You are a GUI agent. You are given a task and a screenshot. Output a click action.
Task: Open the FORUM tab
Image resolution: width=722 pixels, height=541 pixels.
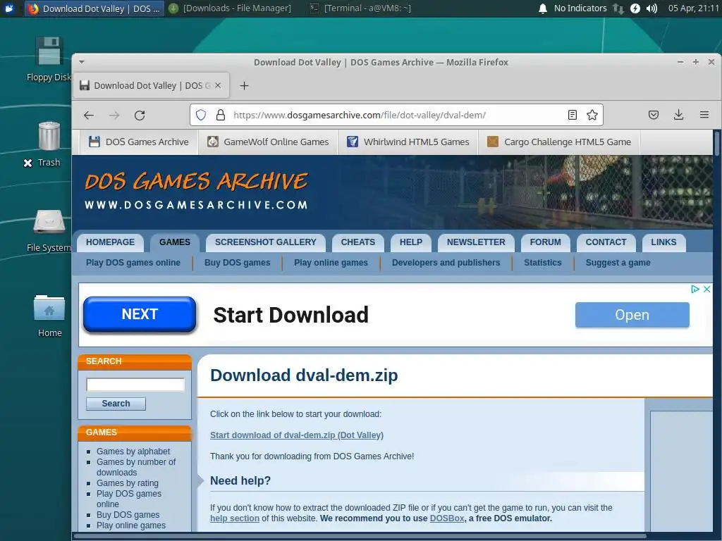click(x=546, y=242)
